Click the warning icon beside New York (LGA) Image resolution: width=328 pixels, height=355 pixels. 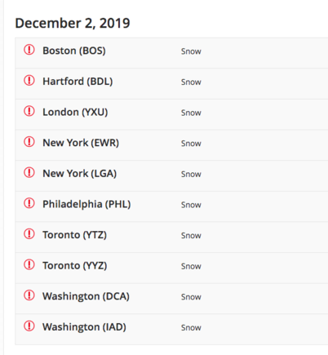point(29,173)
